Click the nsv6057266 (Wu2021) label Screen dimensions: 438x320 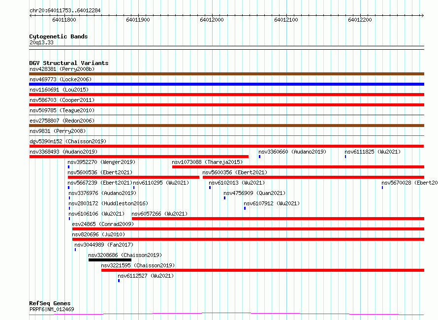coord(159,214)
